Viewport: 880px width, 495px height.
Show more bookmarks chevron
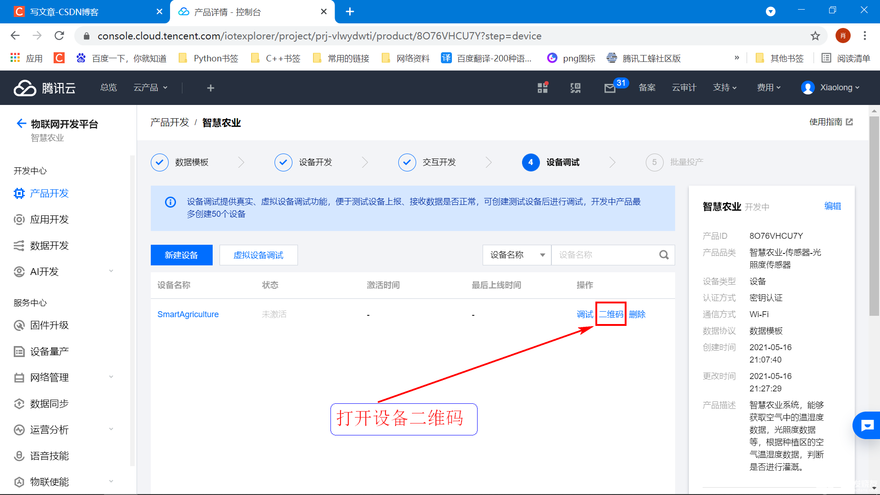point(737,58)
